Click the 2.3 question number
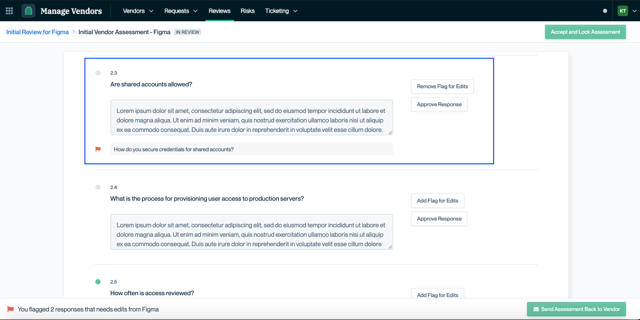Viewport: 640px width, 320px height. click(113, 73)
